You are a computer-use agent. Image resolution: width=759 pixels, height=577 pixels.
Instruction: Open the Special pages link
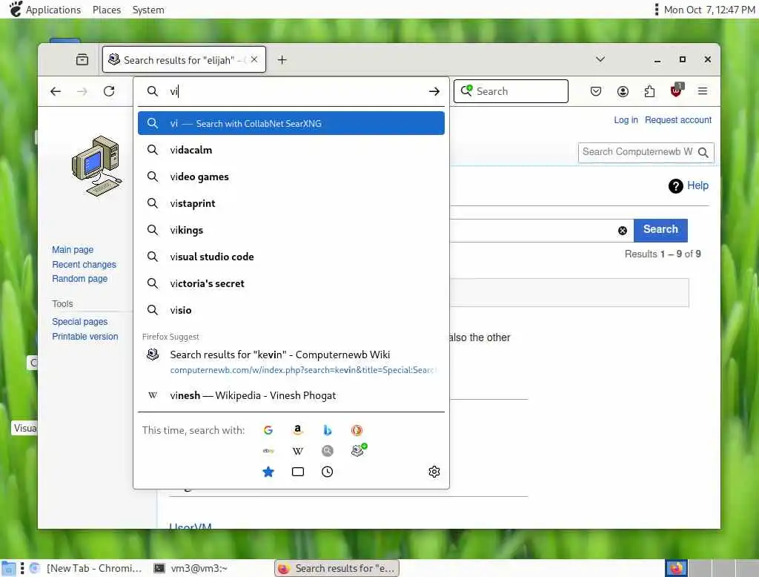point(79,322)
